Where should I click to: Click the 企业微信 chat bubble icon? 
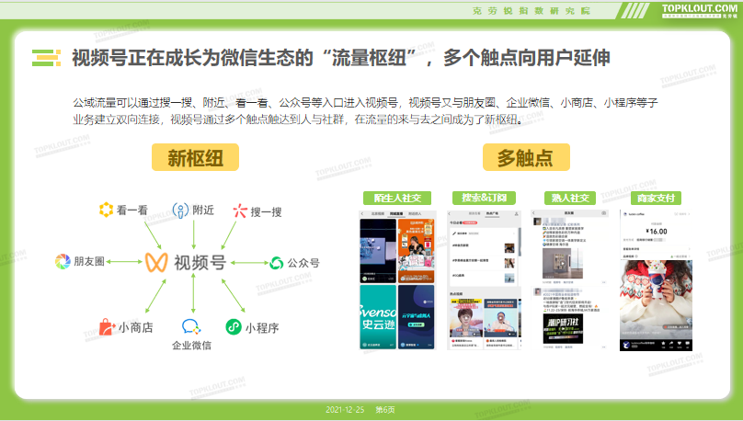(x=191, y=326)
